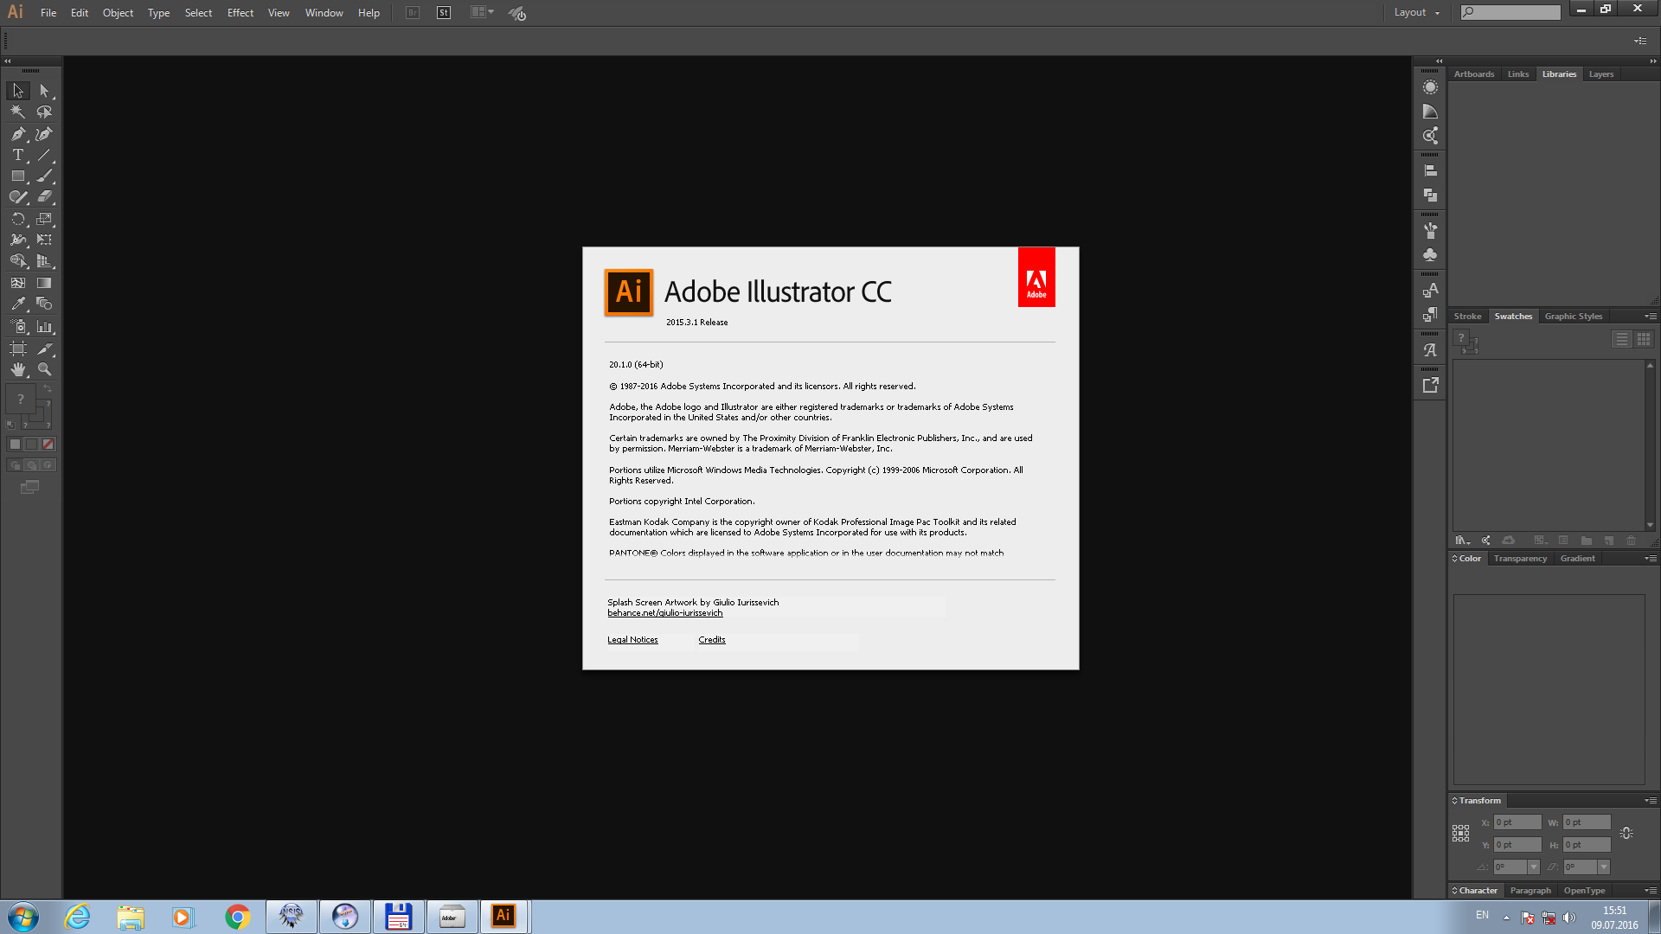Select the Free Transform tool

point(44,240)
